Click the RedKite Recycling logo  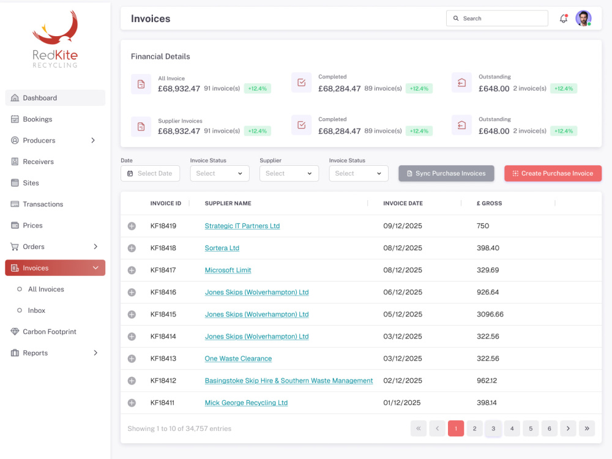click(x=55, y=39)
